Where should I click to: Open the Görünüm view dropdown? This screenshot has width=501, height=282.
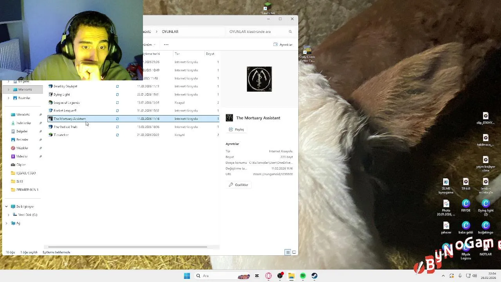[149, 45]
